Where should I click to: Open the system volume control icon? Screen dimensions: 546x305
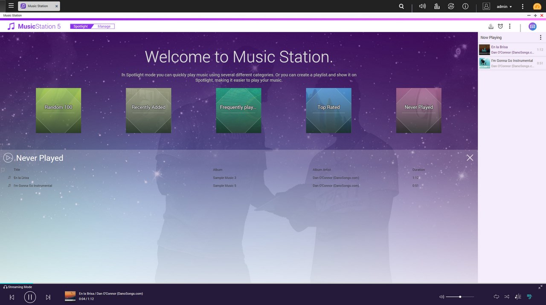(422, 6)
